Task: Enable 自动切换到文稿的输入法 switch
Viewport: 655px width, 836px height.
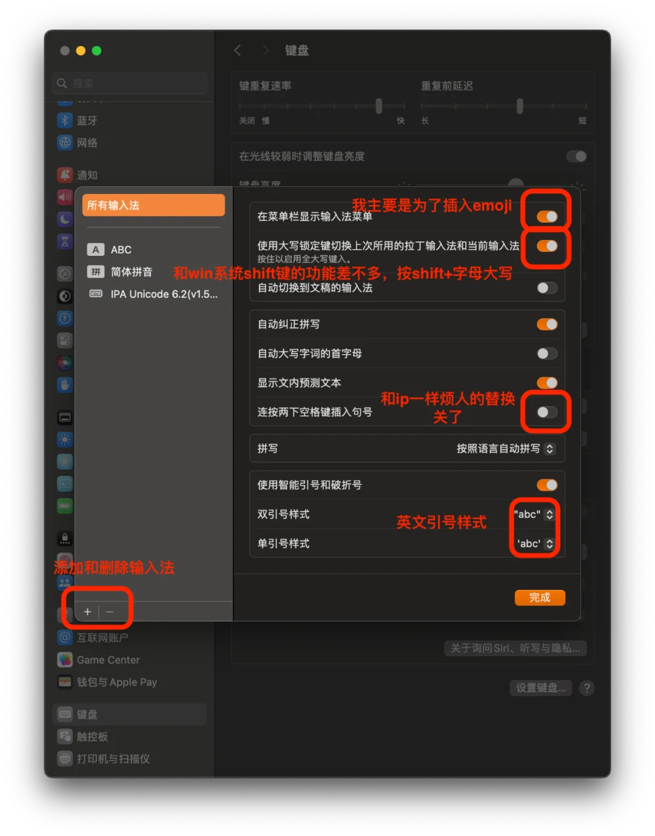Action: pos(547,288)
